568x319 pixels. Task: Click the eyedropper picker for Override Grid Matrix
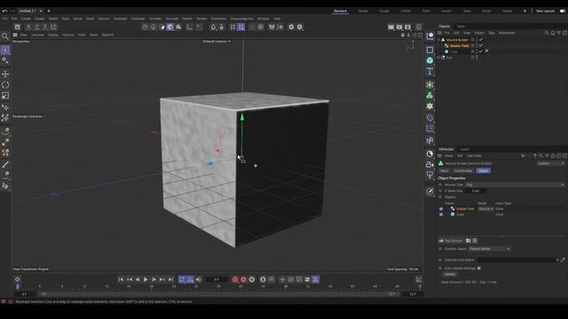[x=563, y=260]
